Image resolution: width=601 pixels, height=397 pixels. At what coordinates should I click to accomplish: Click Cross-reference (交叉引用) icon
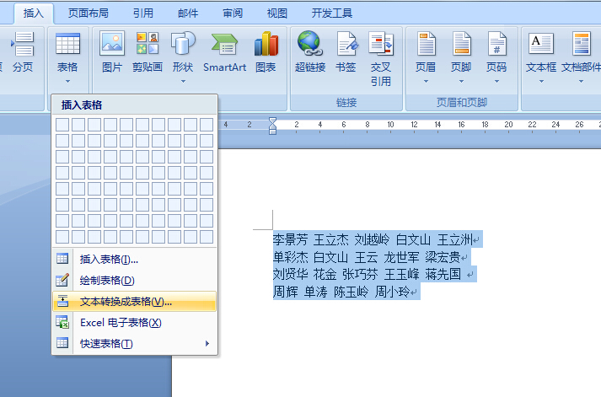(381, 43)
